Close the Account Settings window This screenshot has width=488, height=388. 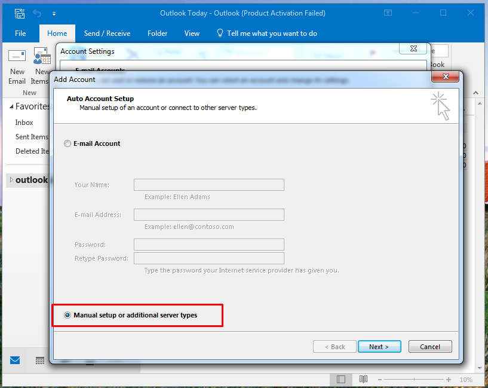click(413, 48)
